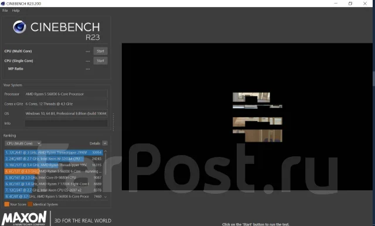Select ranking row 3 16C/32T Threadripper

(x=53, y=165)
